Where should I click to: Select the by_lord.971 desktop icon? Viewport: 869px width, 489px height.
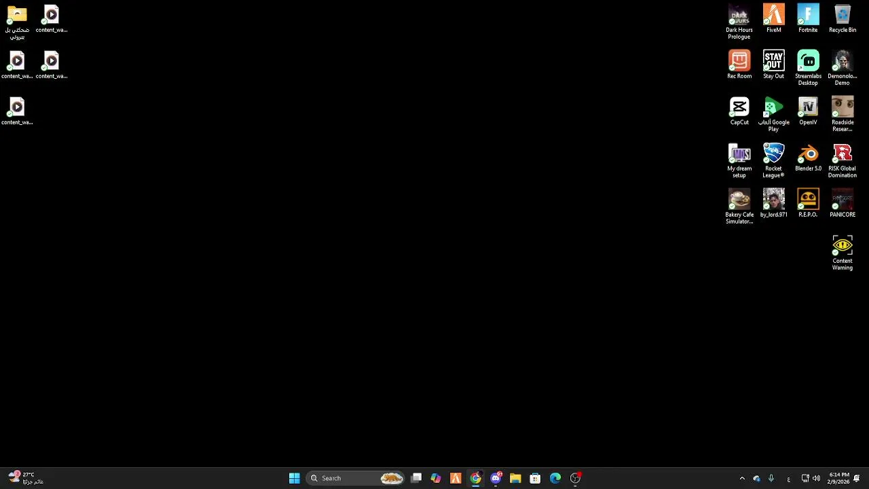pyautogui.click(x=773, y=203)
